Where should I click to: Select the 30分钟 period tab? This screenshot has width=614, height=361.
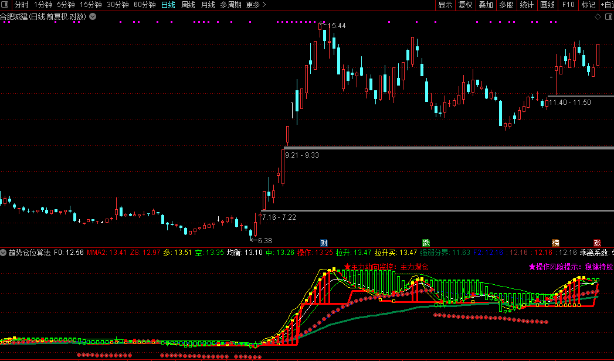click(x=118, y=5)
